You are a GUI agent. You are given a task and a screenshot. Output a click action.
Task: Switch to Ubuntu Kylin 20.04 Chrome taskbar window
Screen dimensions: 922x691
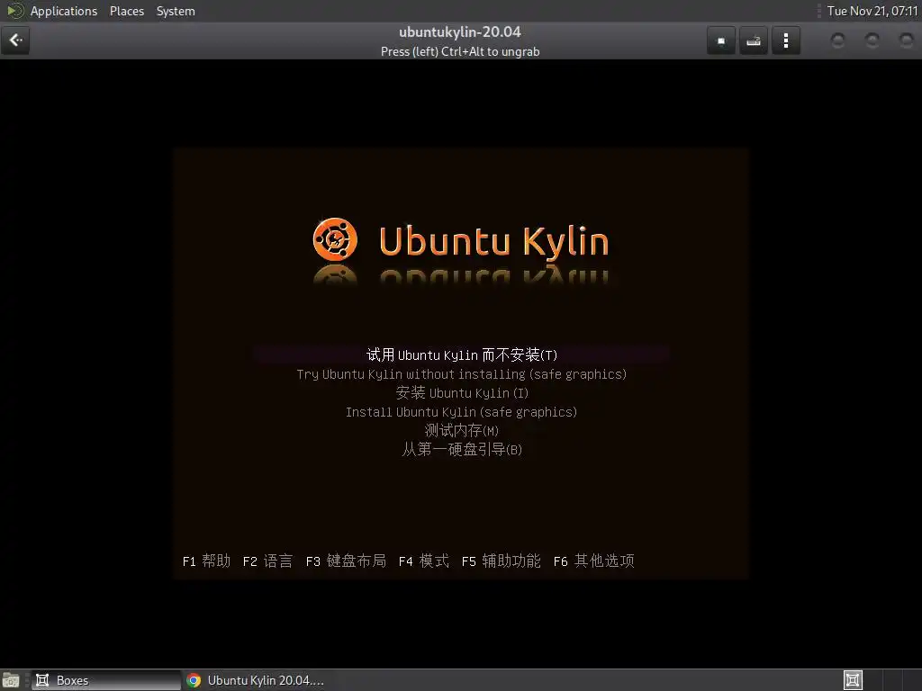255,680
